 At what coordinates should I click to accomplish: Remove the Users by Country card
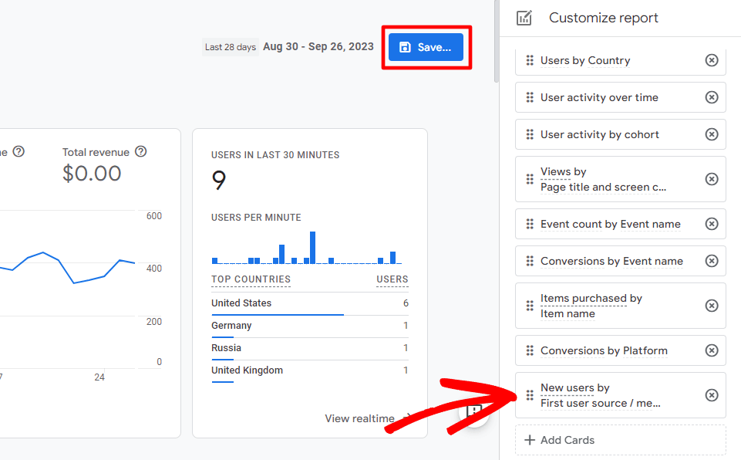(712, 60)
